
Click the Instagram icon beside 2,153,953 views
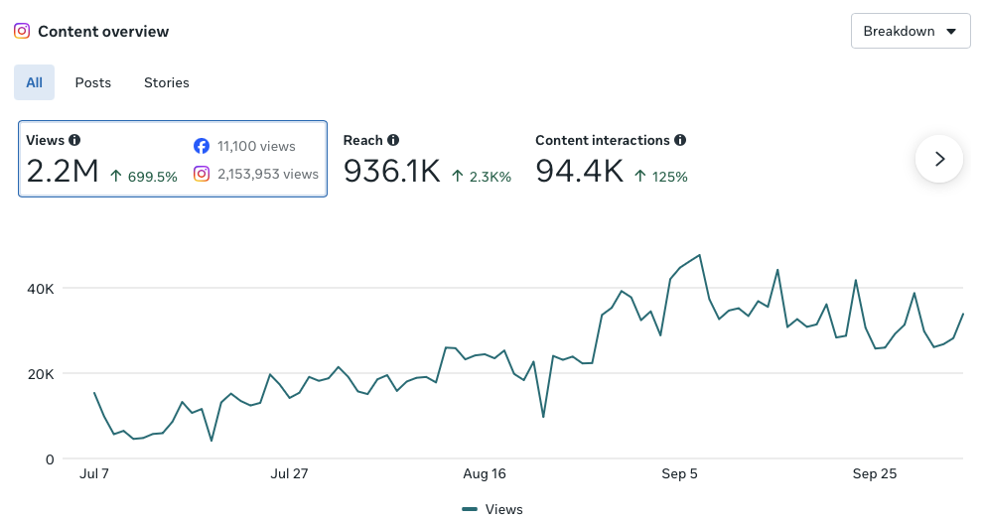(x=202, y=174)
